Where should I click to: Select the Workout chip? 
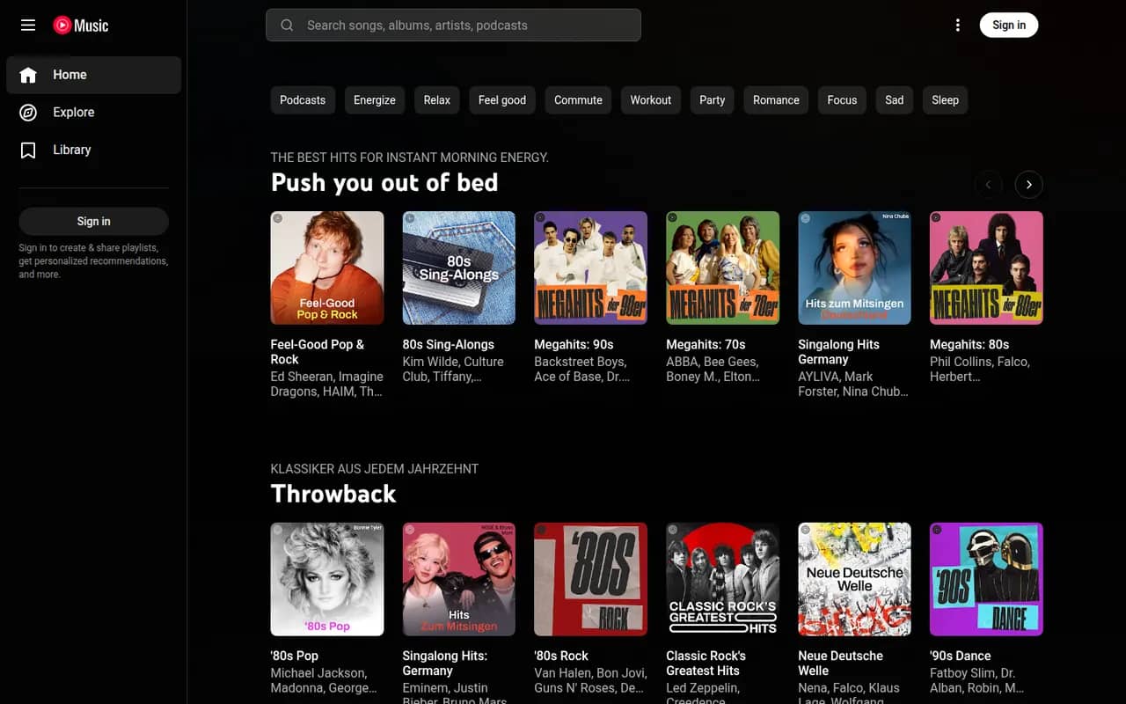click(x=651, y=100)
